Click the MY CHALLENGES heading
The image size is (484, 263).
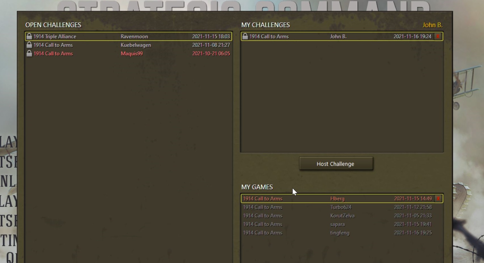(265, 25)
